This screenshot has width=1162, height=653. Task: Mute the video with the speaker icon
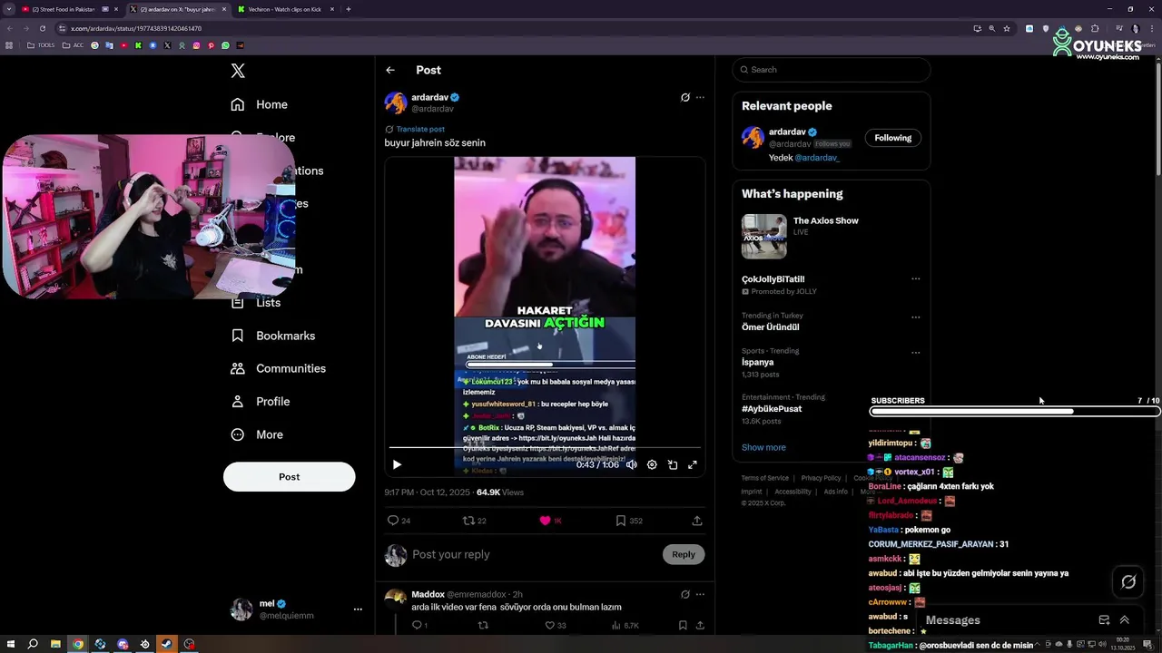pos(632,464)
